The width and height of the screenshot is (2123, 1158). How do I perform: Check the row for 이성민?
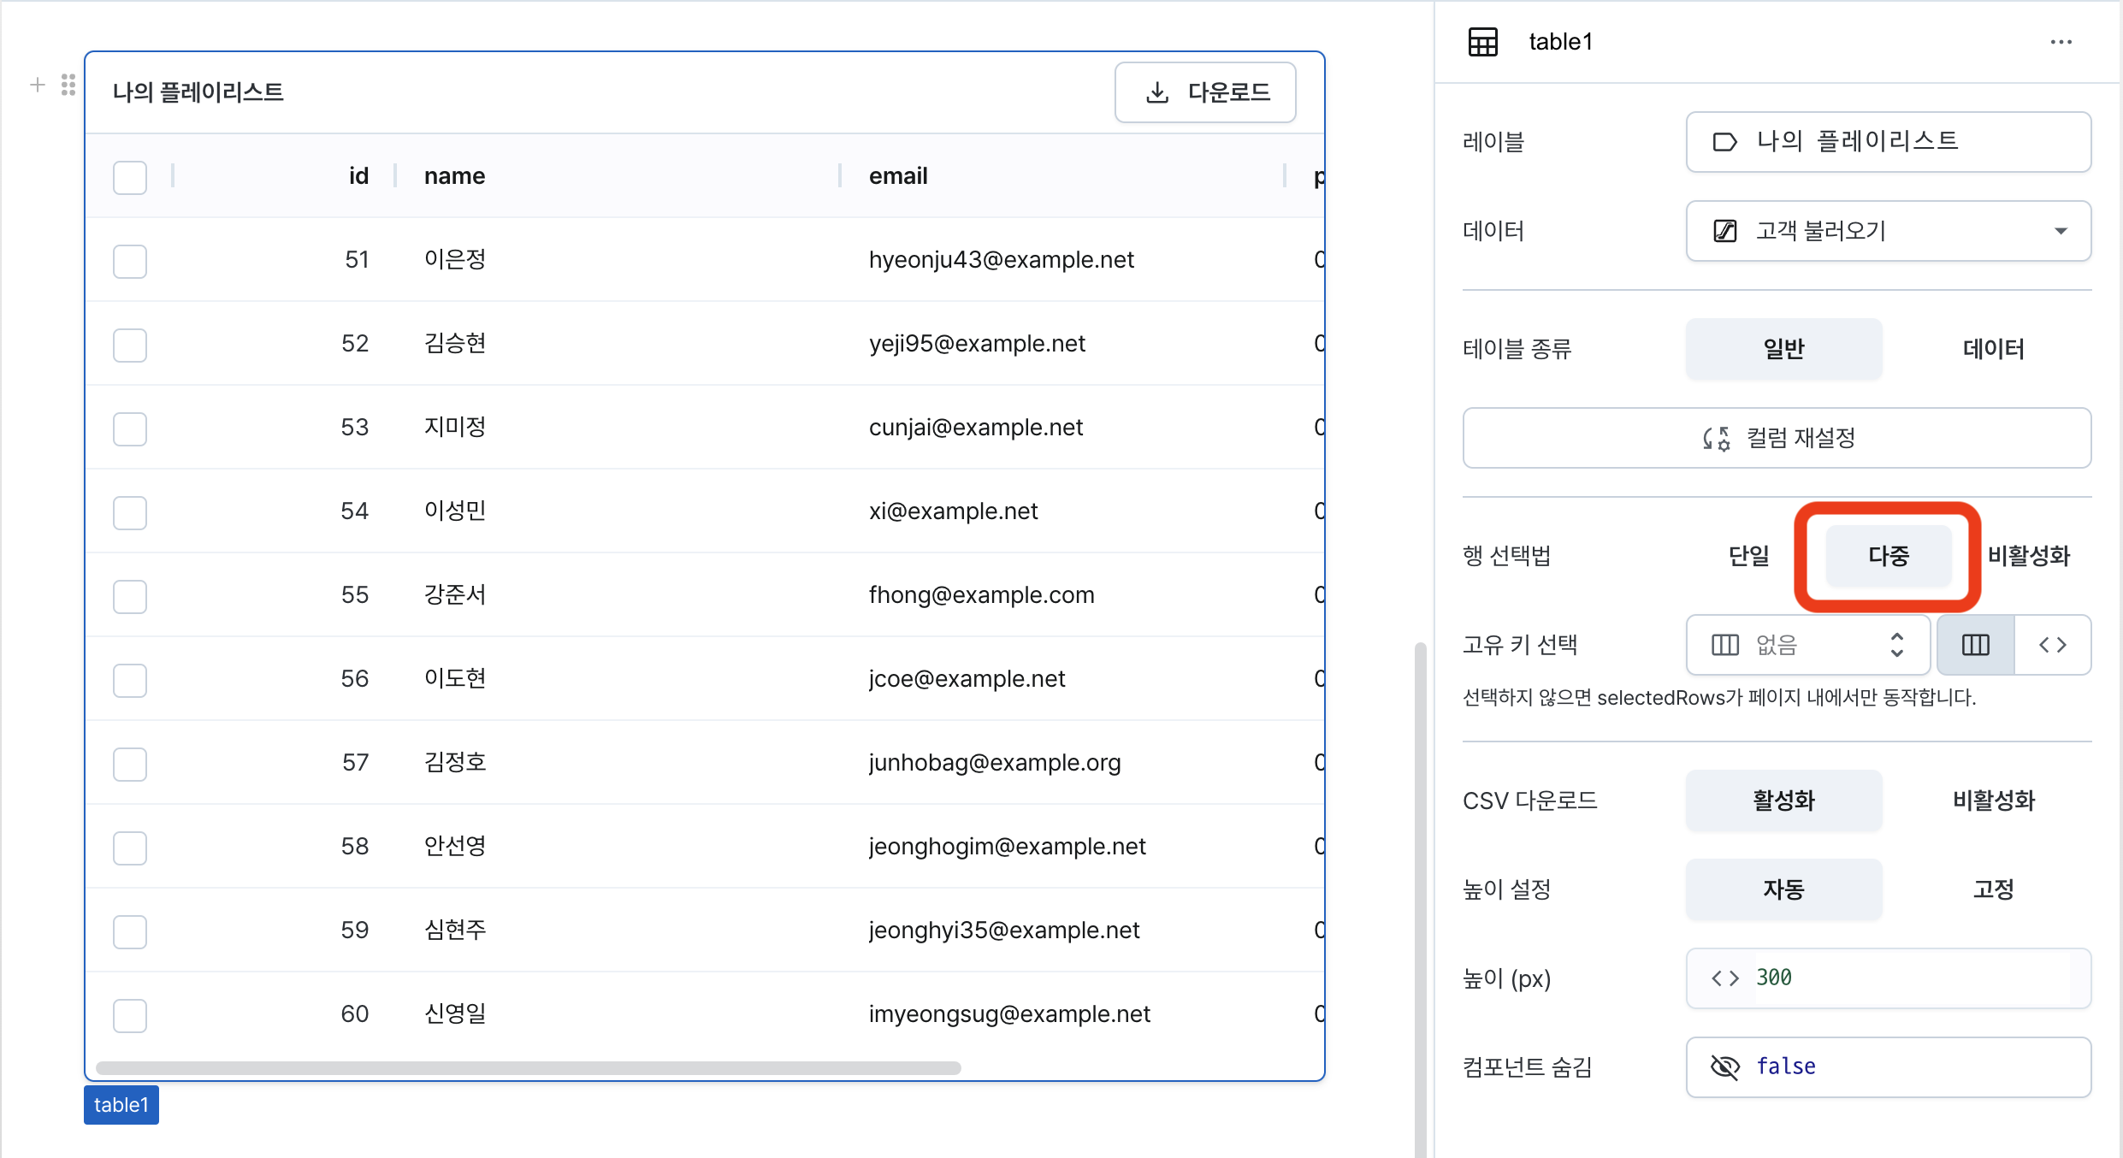[x=130, y=512]
